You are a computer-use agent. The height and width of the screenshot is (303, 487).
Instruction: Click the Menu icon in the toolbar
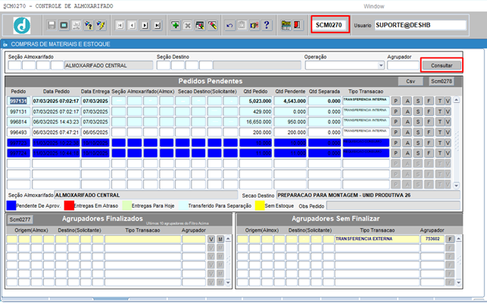coord(286,25)
